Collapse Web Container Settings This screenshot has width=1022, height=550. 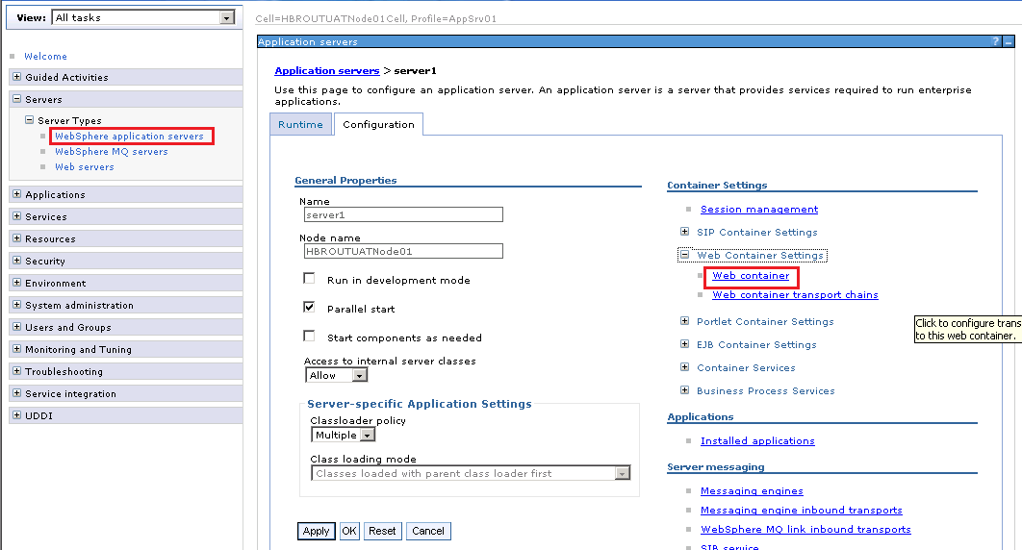(684, 255)
